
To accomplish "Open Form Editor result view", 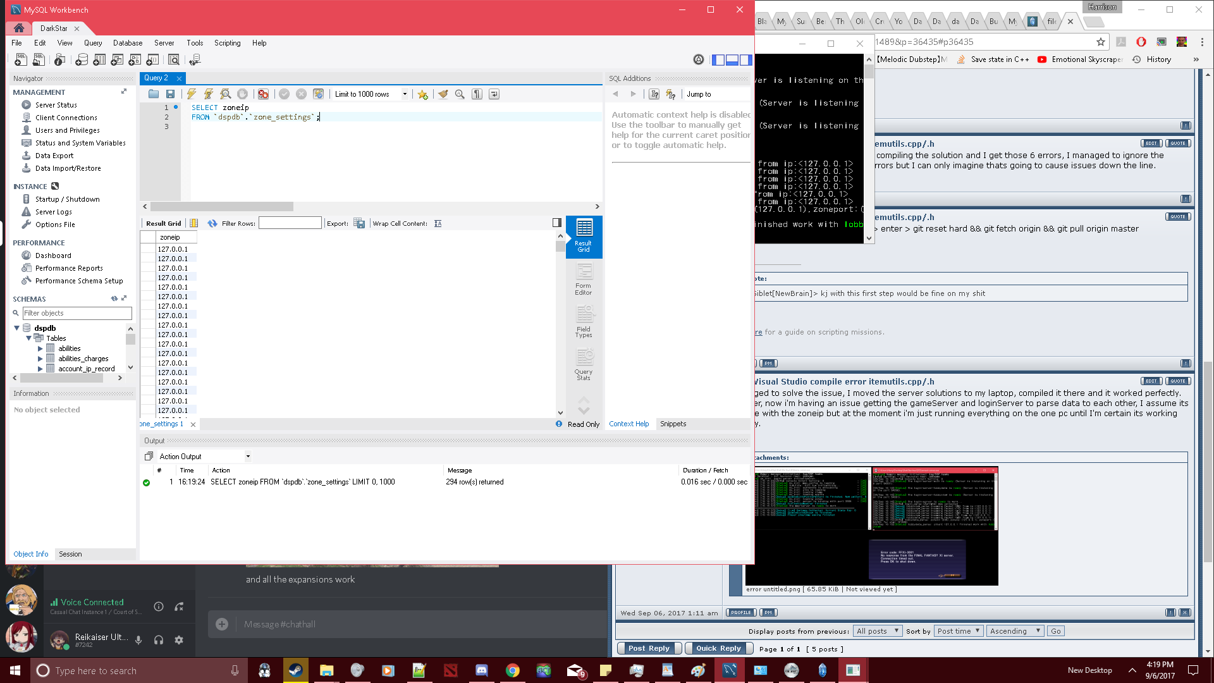I will (x=583, y=280).
